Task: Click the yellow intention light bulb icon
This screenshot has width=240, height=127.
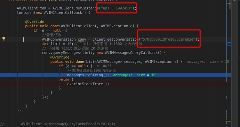Action: (x=4, y=39)
